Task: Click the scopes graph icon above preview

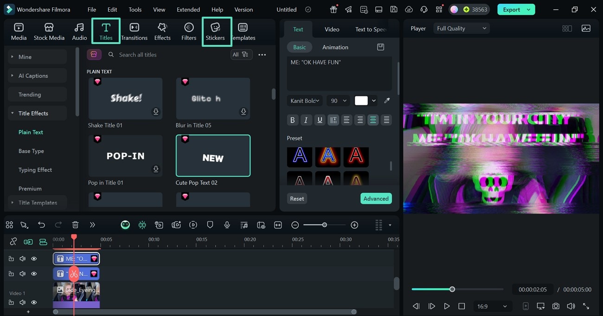Action: pos(586,28)
